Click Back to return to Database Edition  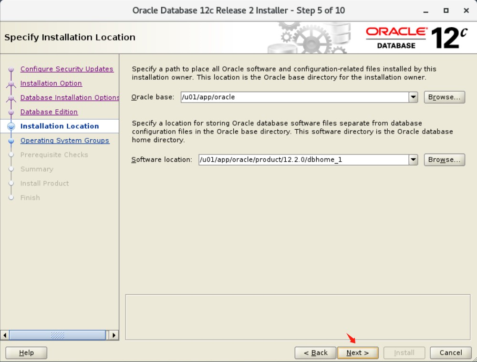pyautogui.click(x=315, y=352)
